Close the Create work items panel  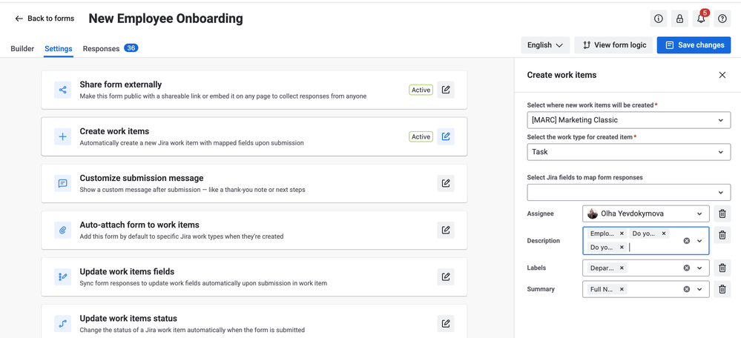(x=722, y=75)
